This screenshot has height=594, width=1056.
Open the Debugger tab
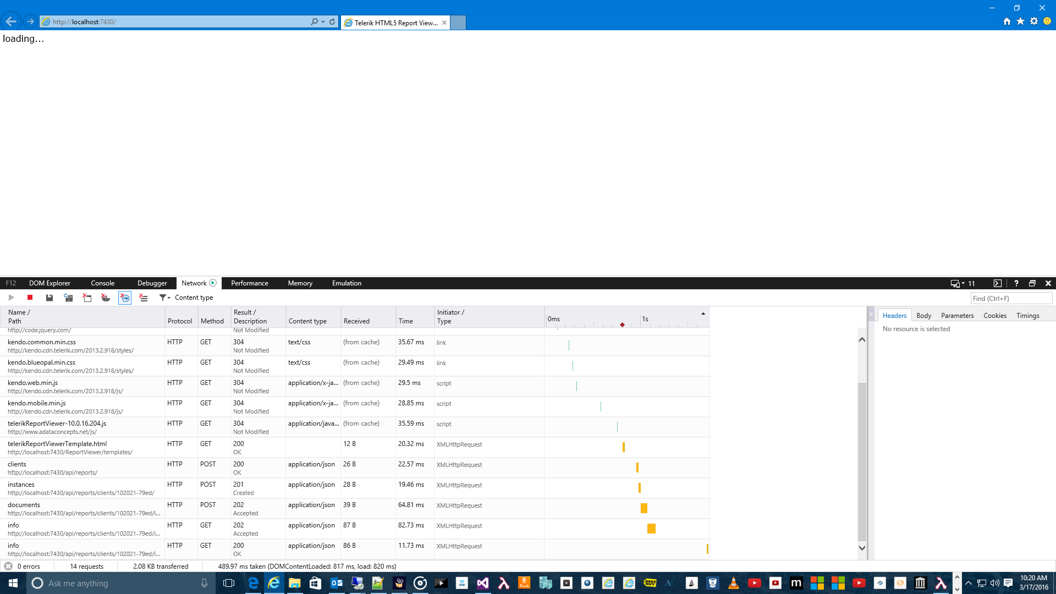point(152,283)
